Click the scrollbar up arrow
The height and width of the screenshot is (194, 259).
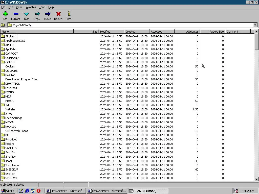click(x=256, y=31)
